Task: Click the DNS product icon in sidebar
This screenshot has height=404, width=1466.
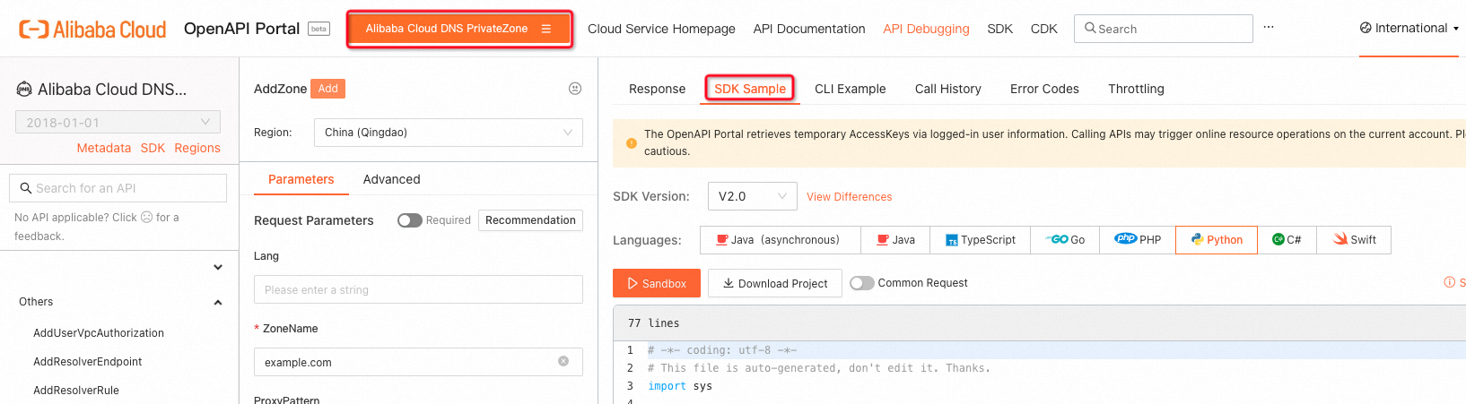Action: [x=25, y=89]
